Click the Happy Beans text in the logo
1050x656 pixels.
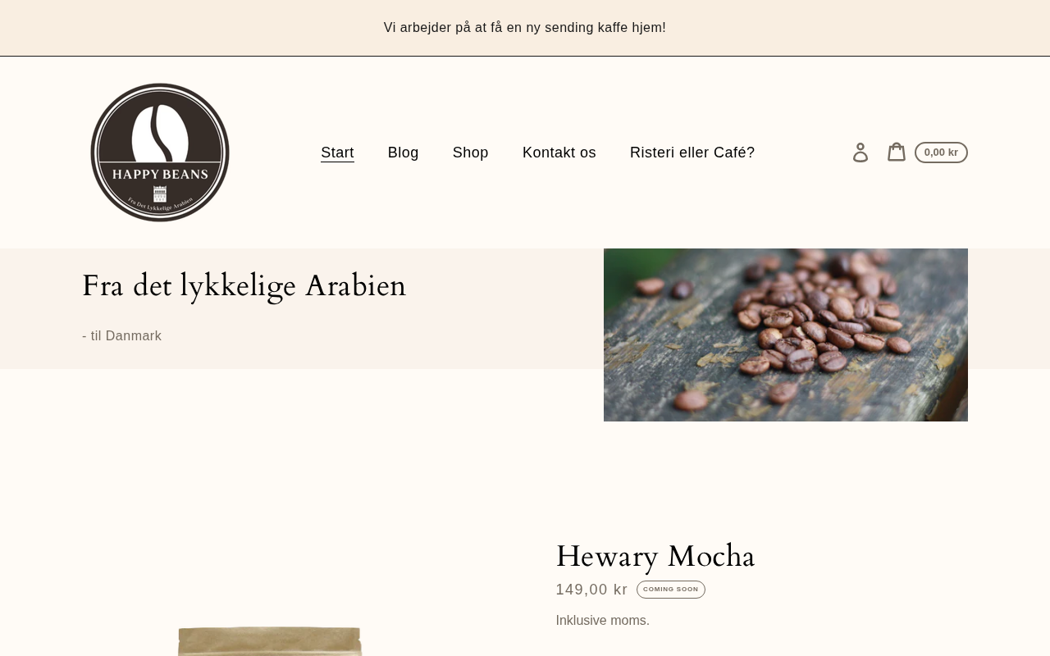click(x=160, y=174)
